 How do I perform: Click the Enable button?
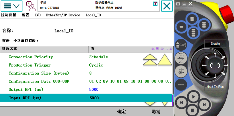(x=215, y=43)
